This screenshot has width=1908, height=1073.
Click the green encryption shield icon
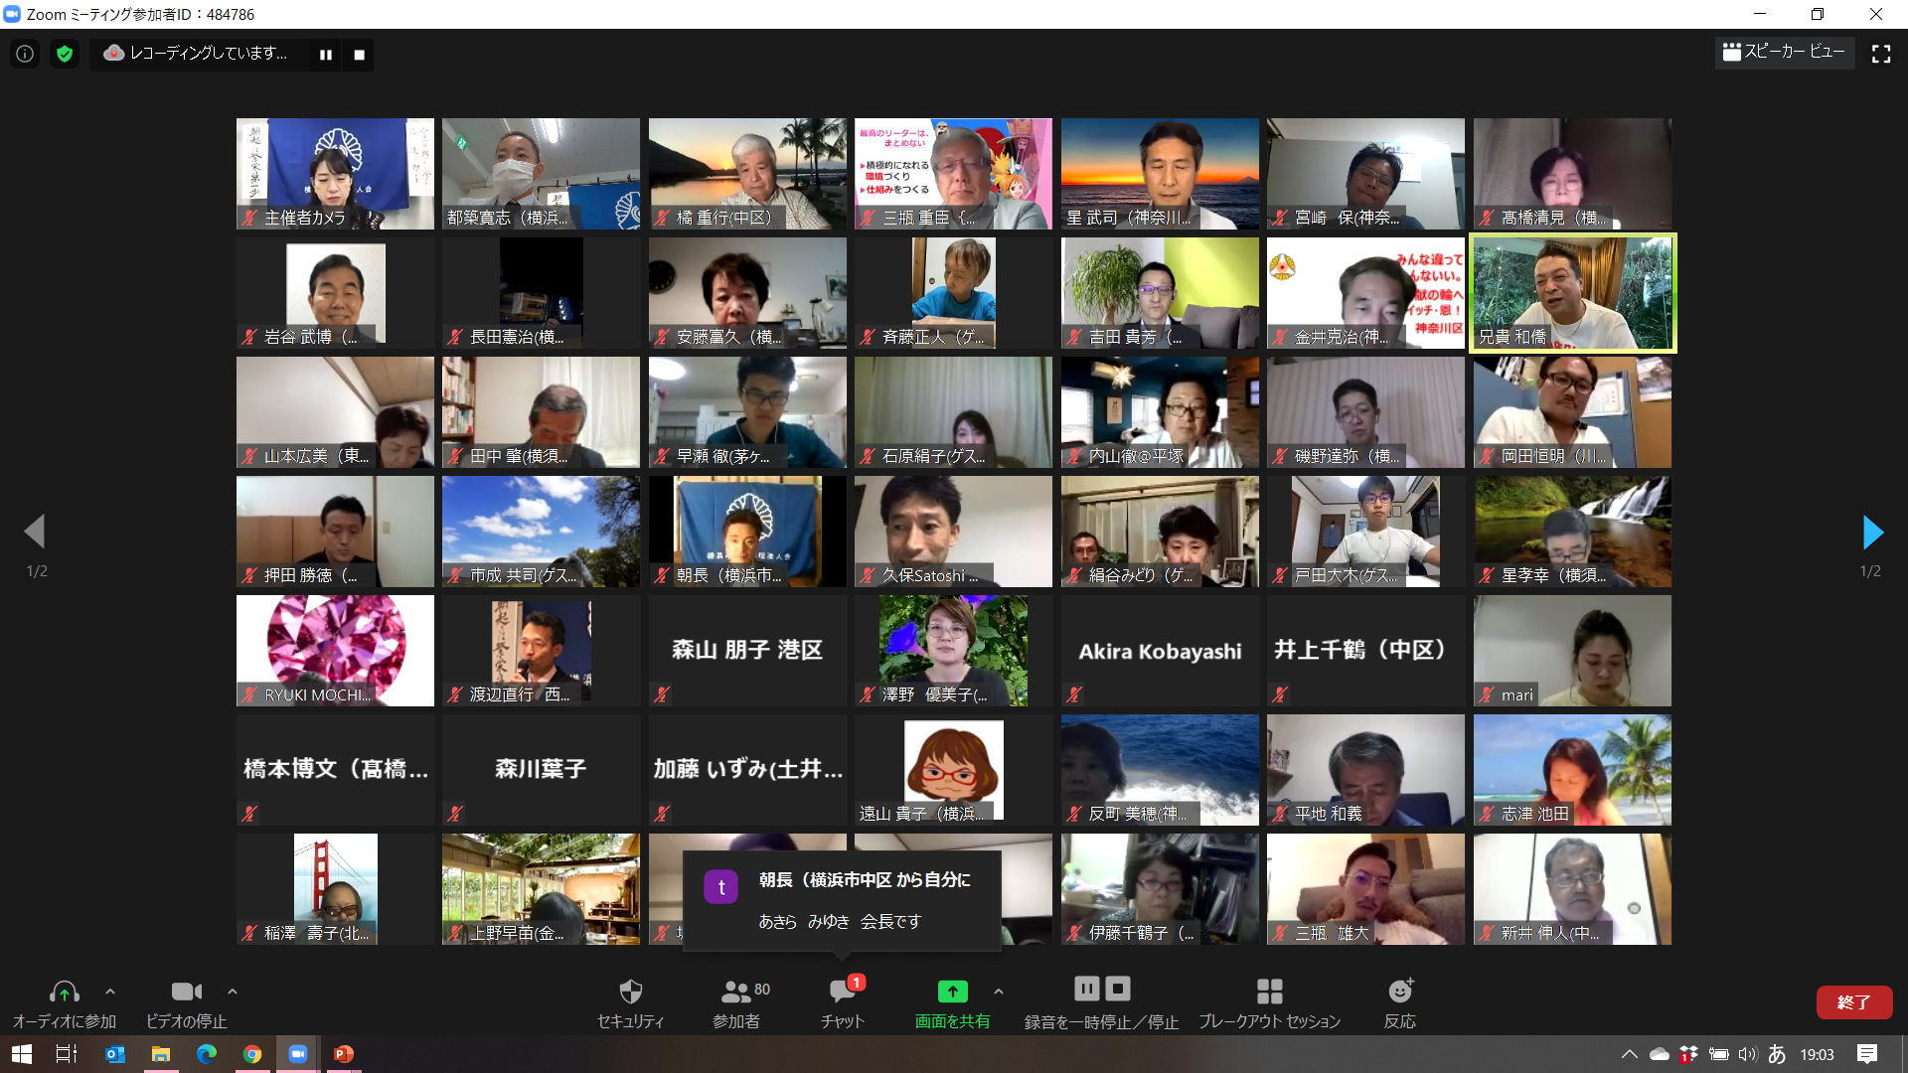(65, 54)
